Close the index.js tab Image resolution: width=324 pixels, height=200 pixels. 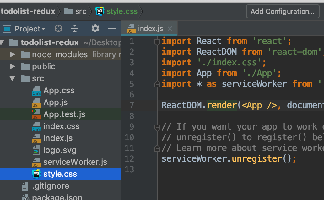pos(170,29)
